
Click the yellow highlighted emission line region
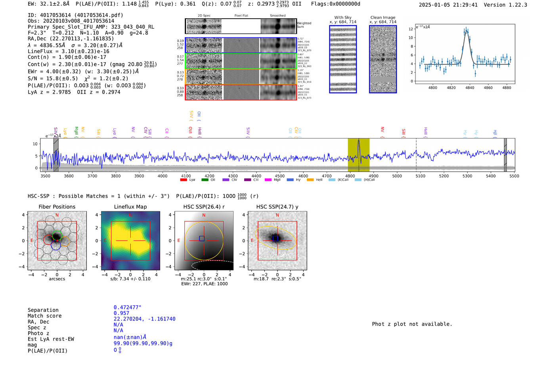(358, 155)
